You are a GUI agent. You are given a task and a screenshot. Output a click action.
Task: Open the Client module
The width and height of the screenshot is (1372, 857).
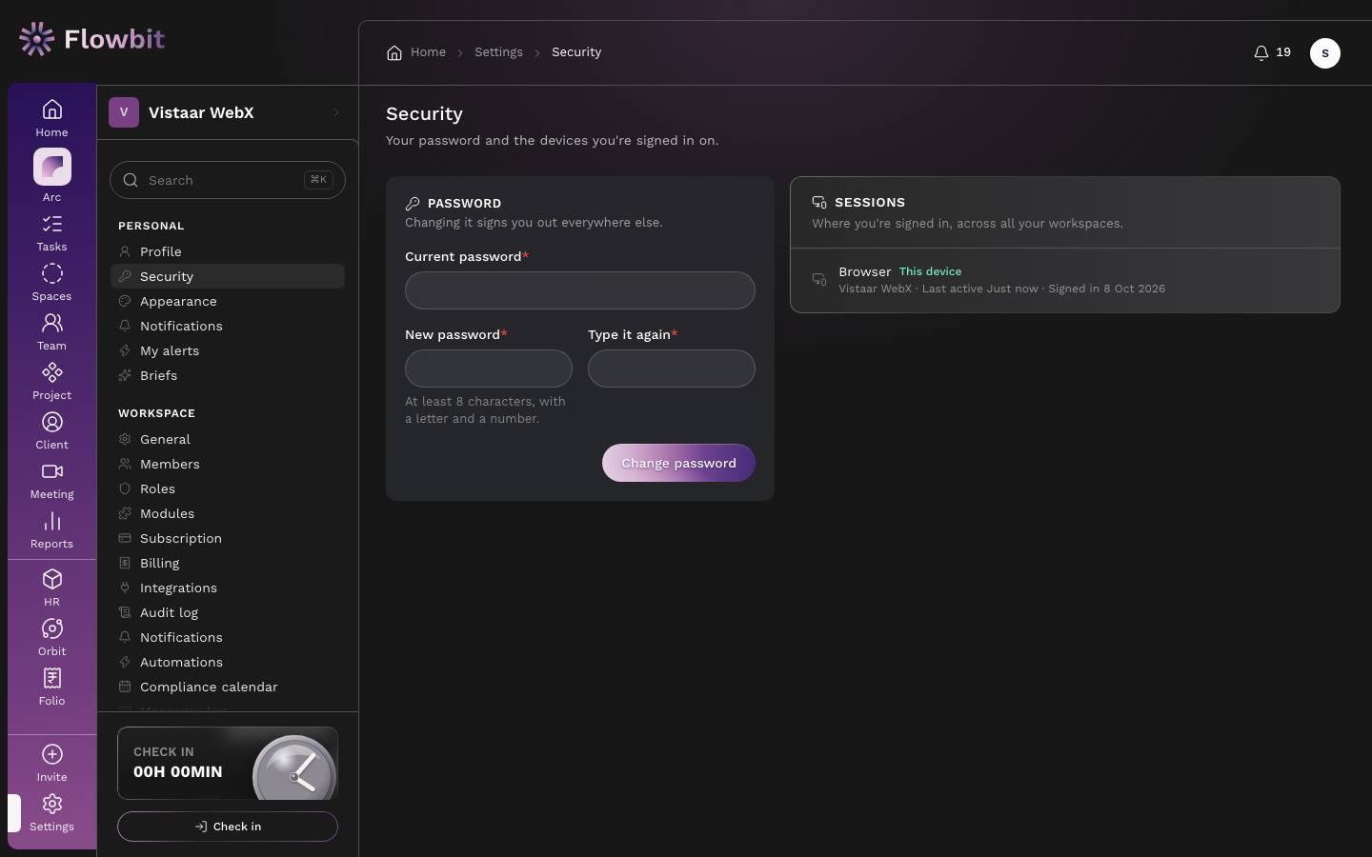point(51,430)
